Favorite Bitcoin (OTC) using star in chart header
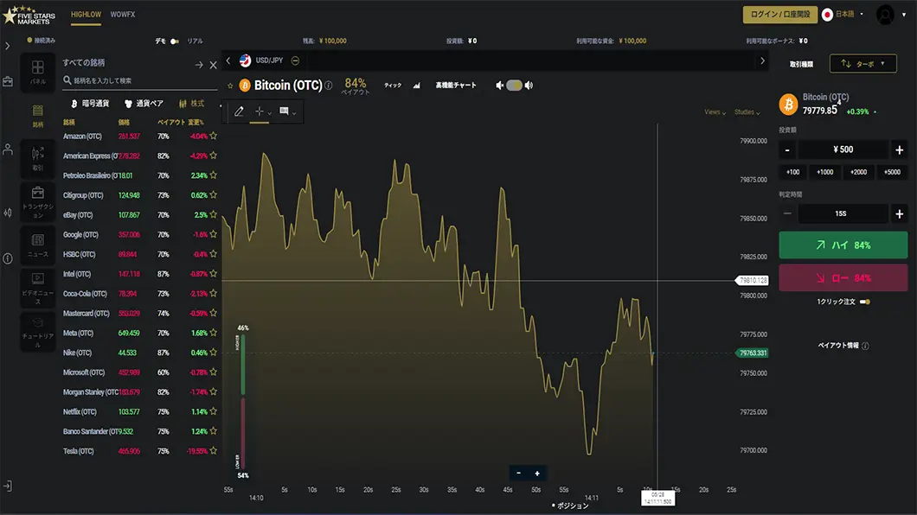 (x=230, y=86)
